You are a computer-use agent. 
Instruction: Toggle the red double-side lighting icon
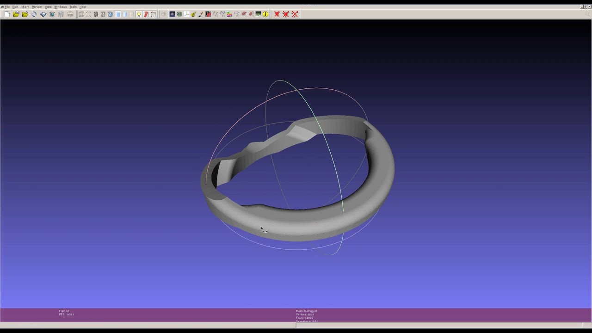coord(146,14)
